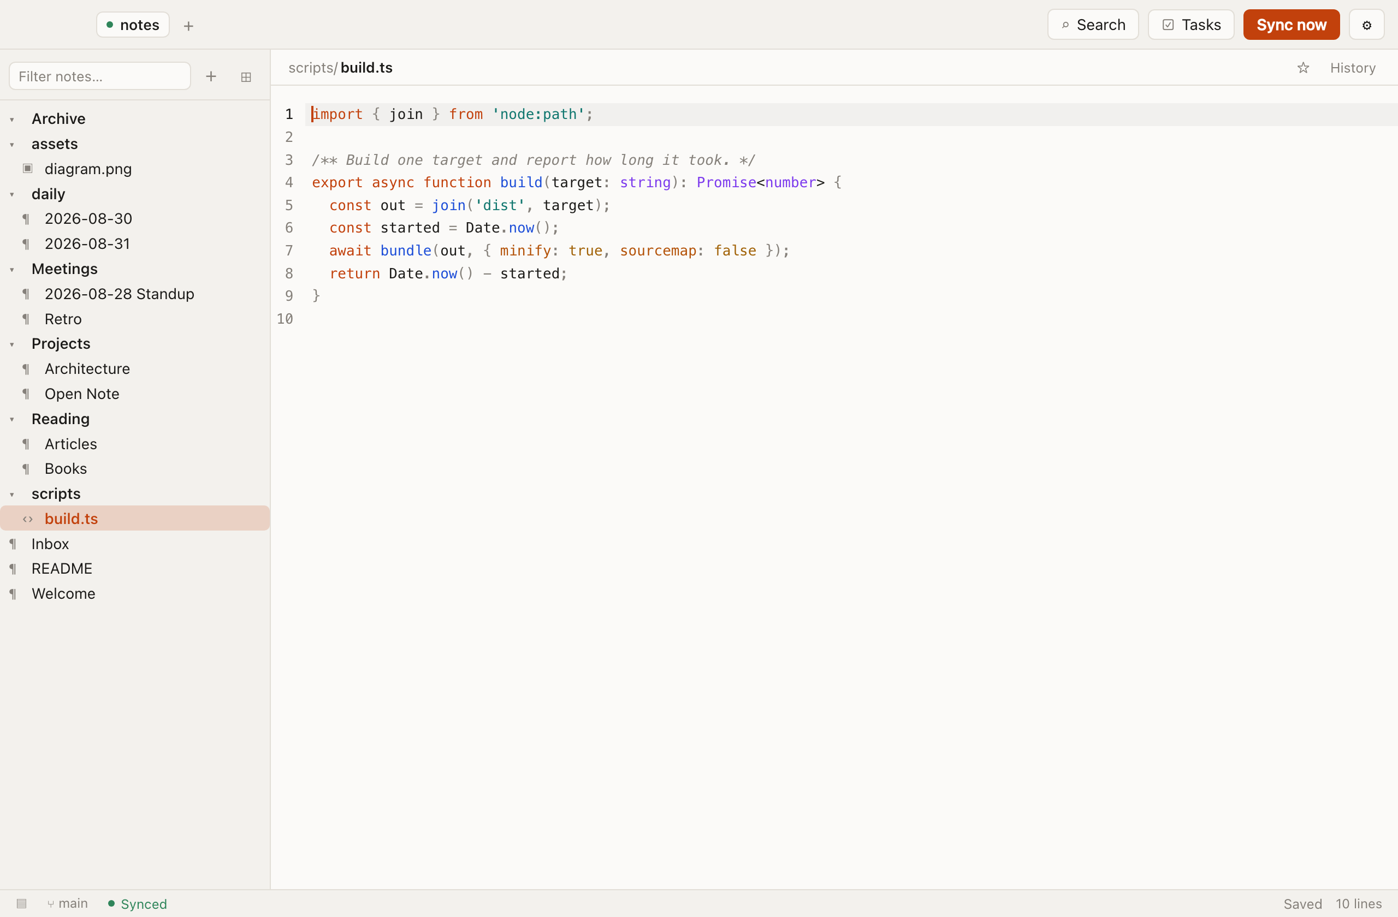Click the 'Saved' status text
Image resolution: width=1398 pixels, height=917 pixels.
1302,904
